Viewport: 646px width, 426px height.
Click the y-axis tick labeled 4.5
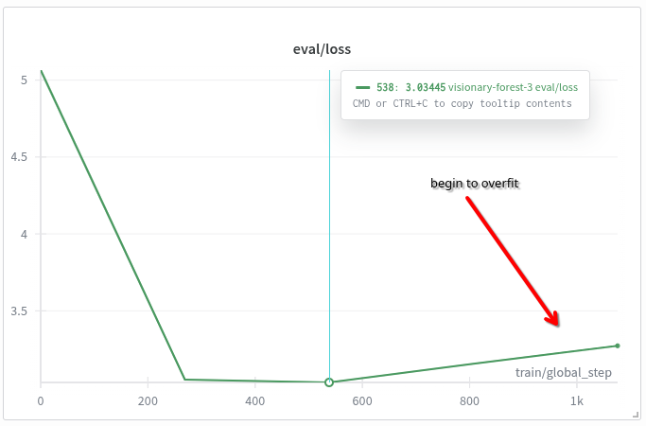pos(18,157)
